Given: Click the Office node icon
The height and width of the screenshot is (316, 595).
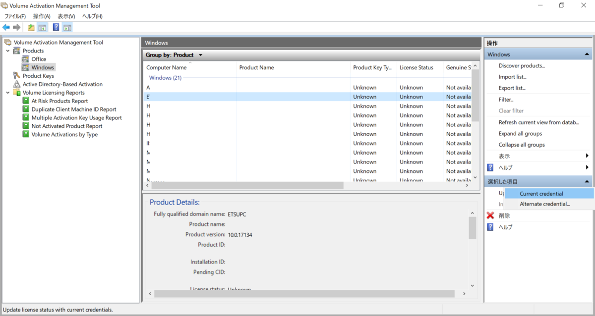Looking at the screenshot, I should [x=25, y=59].
